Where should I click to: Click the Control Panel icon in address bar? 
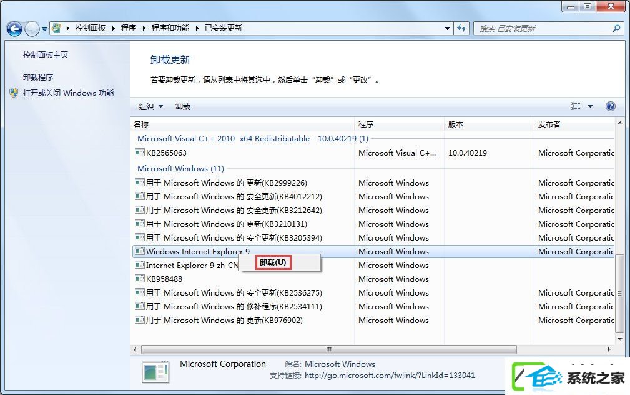pos(57,28)
